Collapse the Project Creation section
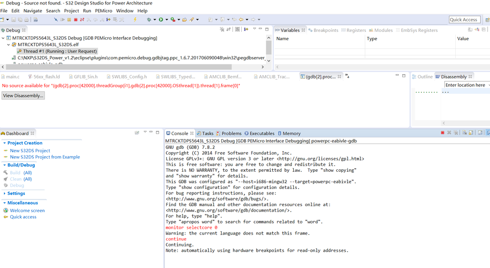The height and width of the screenshot is (268, 490). coord(4,143)
